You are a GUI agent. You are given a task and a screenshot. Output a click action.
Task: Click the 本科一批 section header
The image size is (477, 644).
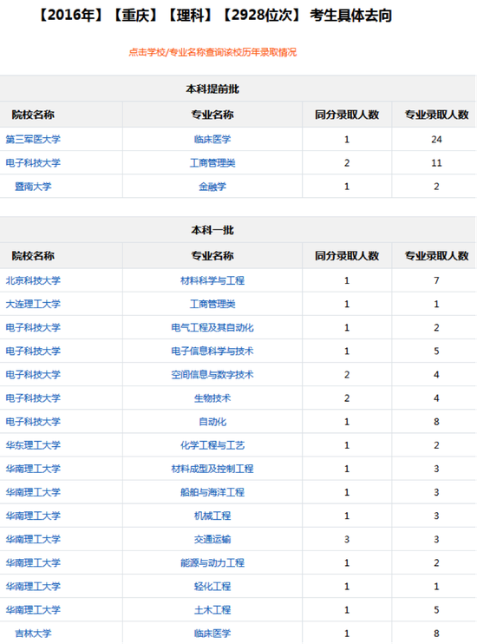coord(212,230)
